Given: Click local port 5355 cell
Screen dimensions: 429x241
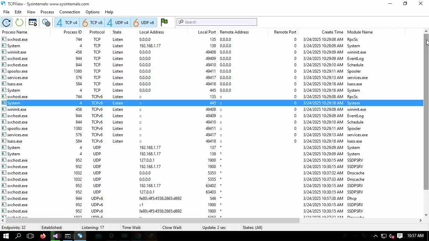Looking at the screenshot, I should pyautogui.click(x=212, y=179).
